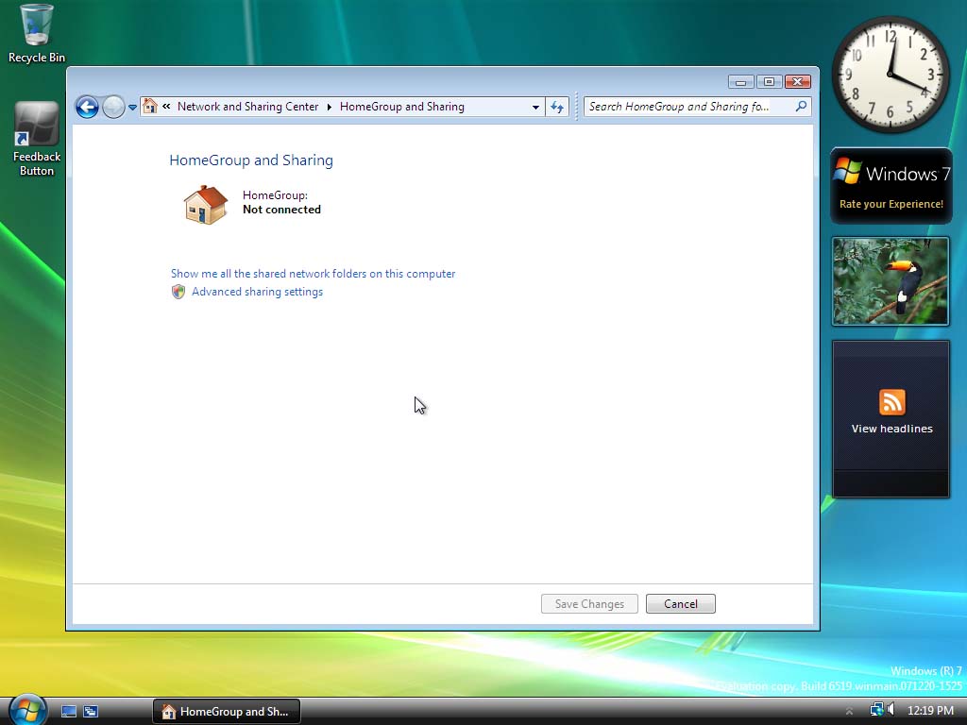
Task: Click the house icon in address bar
Action: pos(150,106)
